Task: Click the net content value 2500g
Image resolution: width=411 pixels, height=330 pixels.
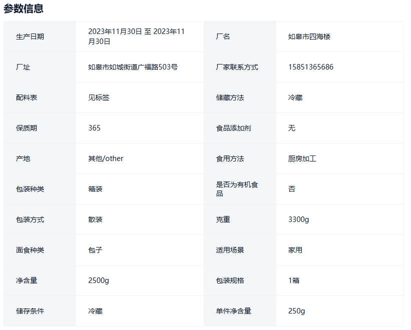Action: [x=98, y=280]
